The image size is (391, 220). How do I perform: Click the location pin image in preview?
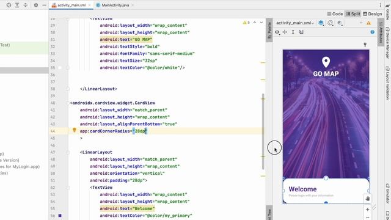(326, 62)
